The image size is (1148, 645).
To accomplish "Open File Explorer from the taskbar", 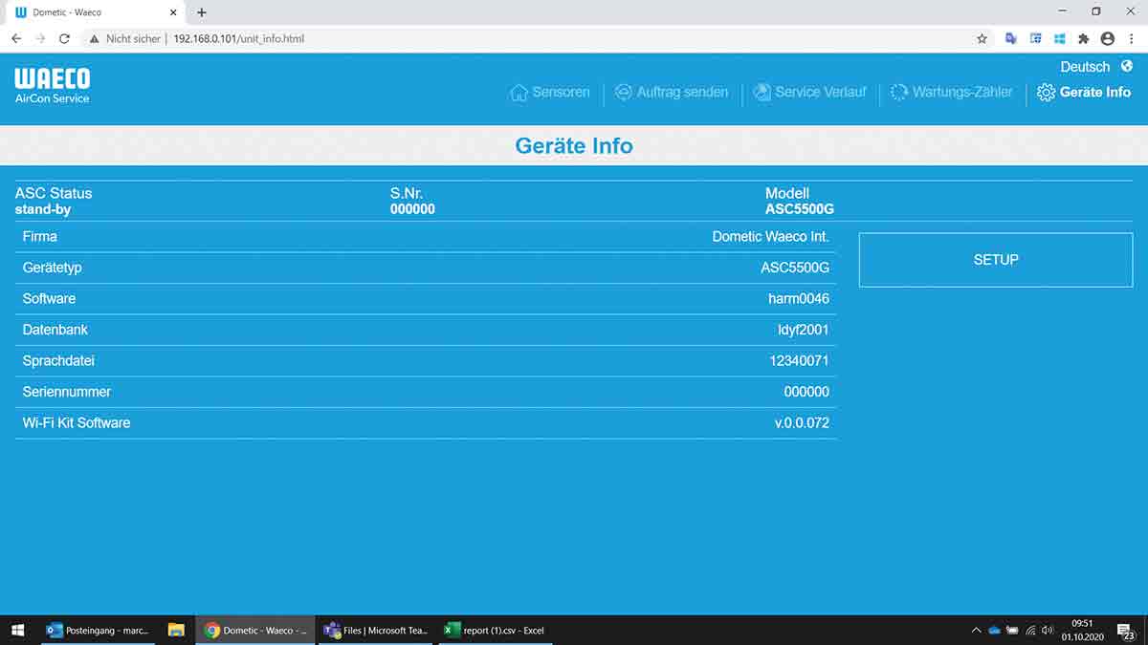I will click(x=176, y=630).
